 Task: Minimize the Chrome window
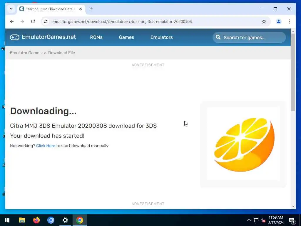(x=262, y=9)
